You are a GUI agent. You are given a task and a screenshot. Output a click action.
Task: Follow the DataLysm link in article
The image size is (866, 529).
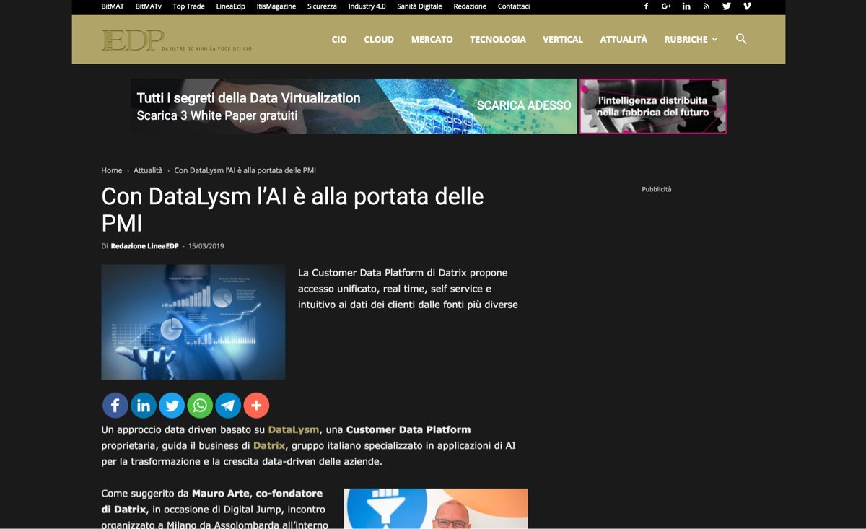(x=294, y=429)
